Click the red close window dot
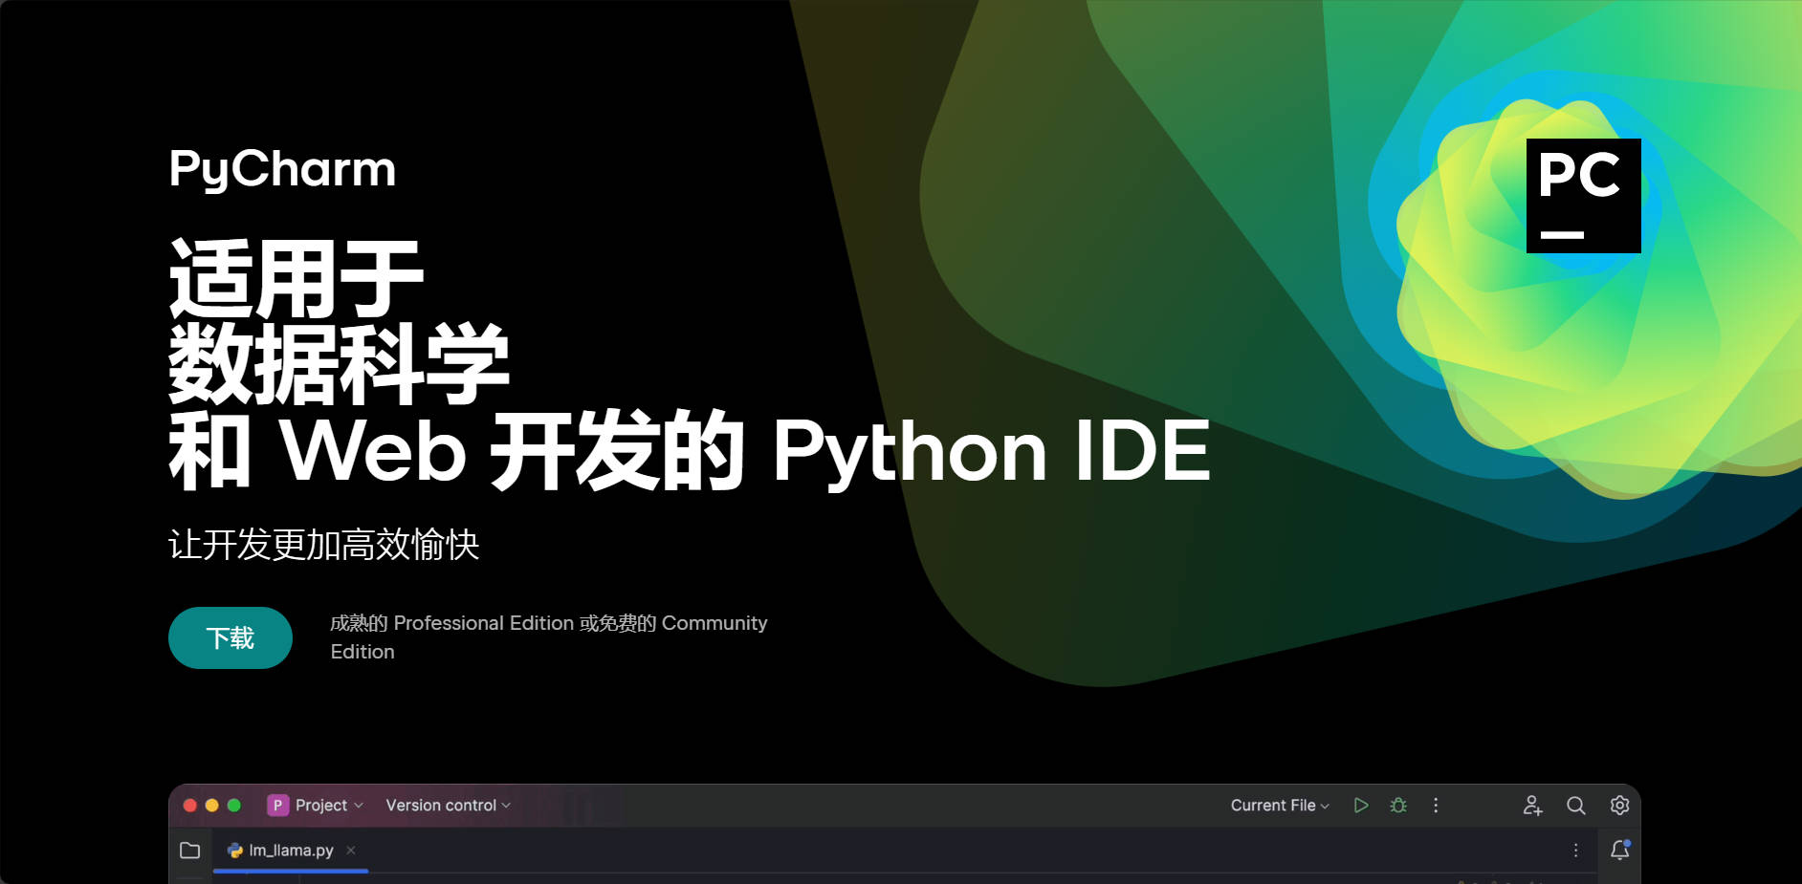Image resolution: width=1802 pixels, height=884 pixels. click(190, 806)
